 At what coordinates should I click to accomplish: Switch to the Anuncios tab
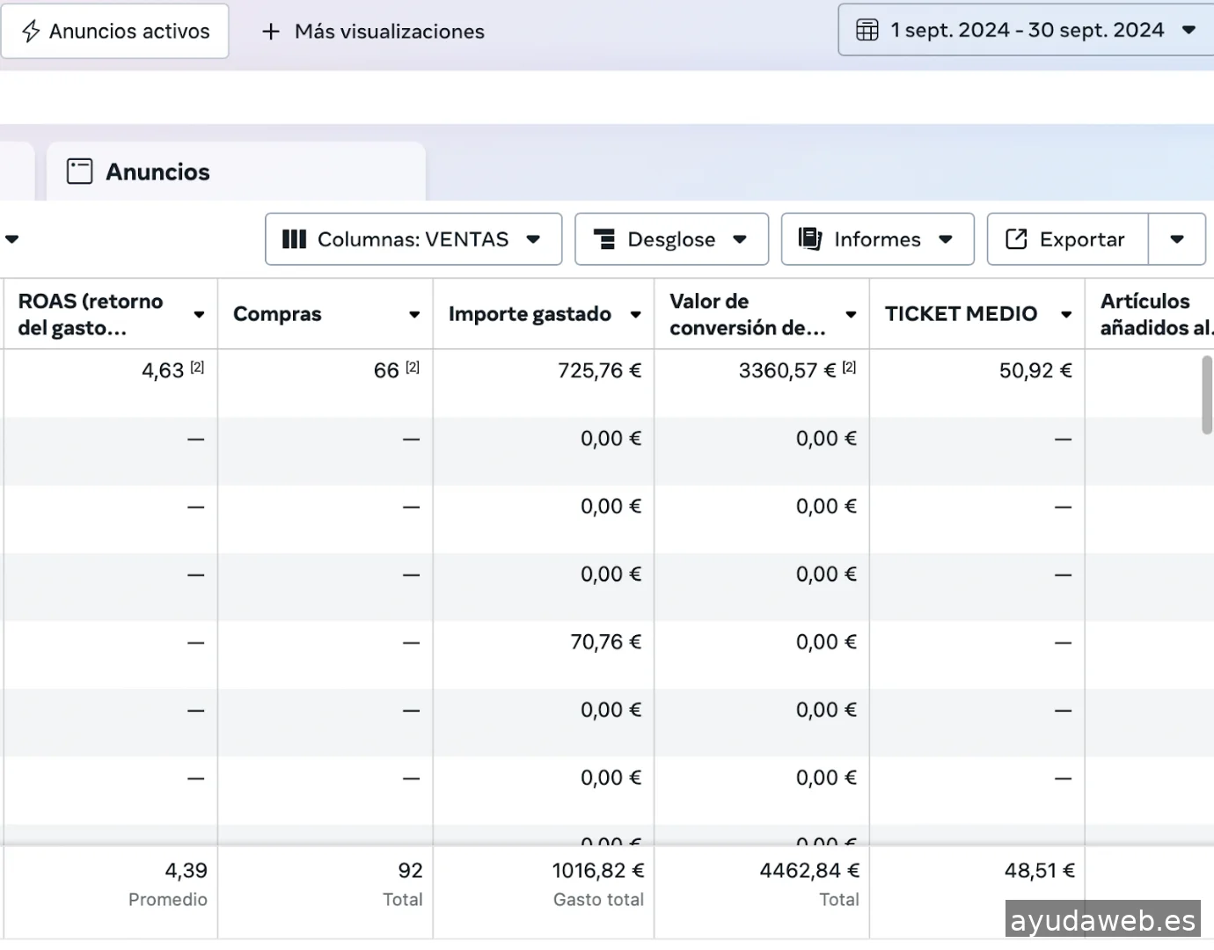(x=157, y=172)
